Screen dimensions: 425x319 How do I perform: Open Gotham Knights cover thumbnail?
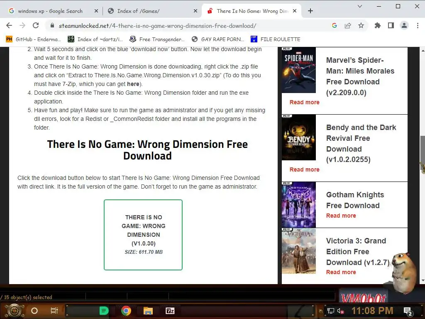pos(299,204)
